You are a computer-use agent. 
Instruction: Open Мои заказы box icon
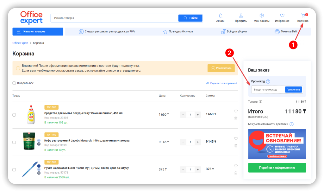pos(262,16)
